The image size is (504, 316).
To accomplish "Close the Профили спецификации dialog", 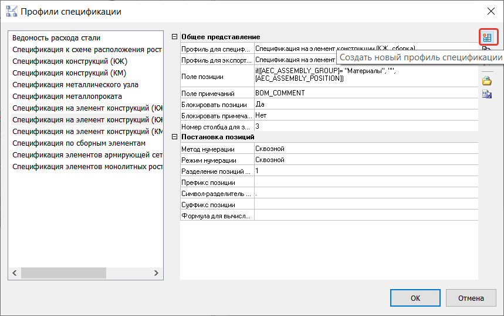I will tap(491, 11).
